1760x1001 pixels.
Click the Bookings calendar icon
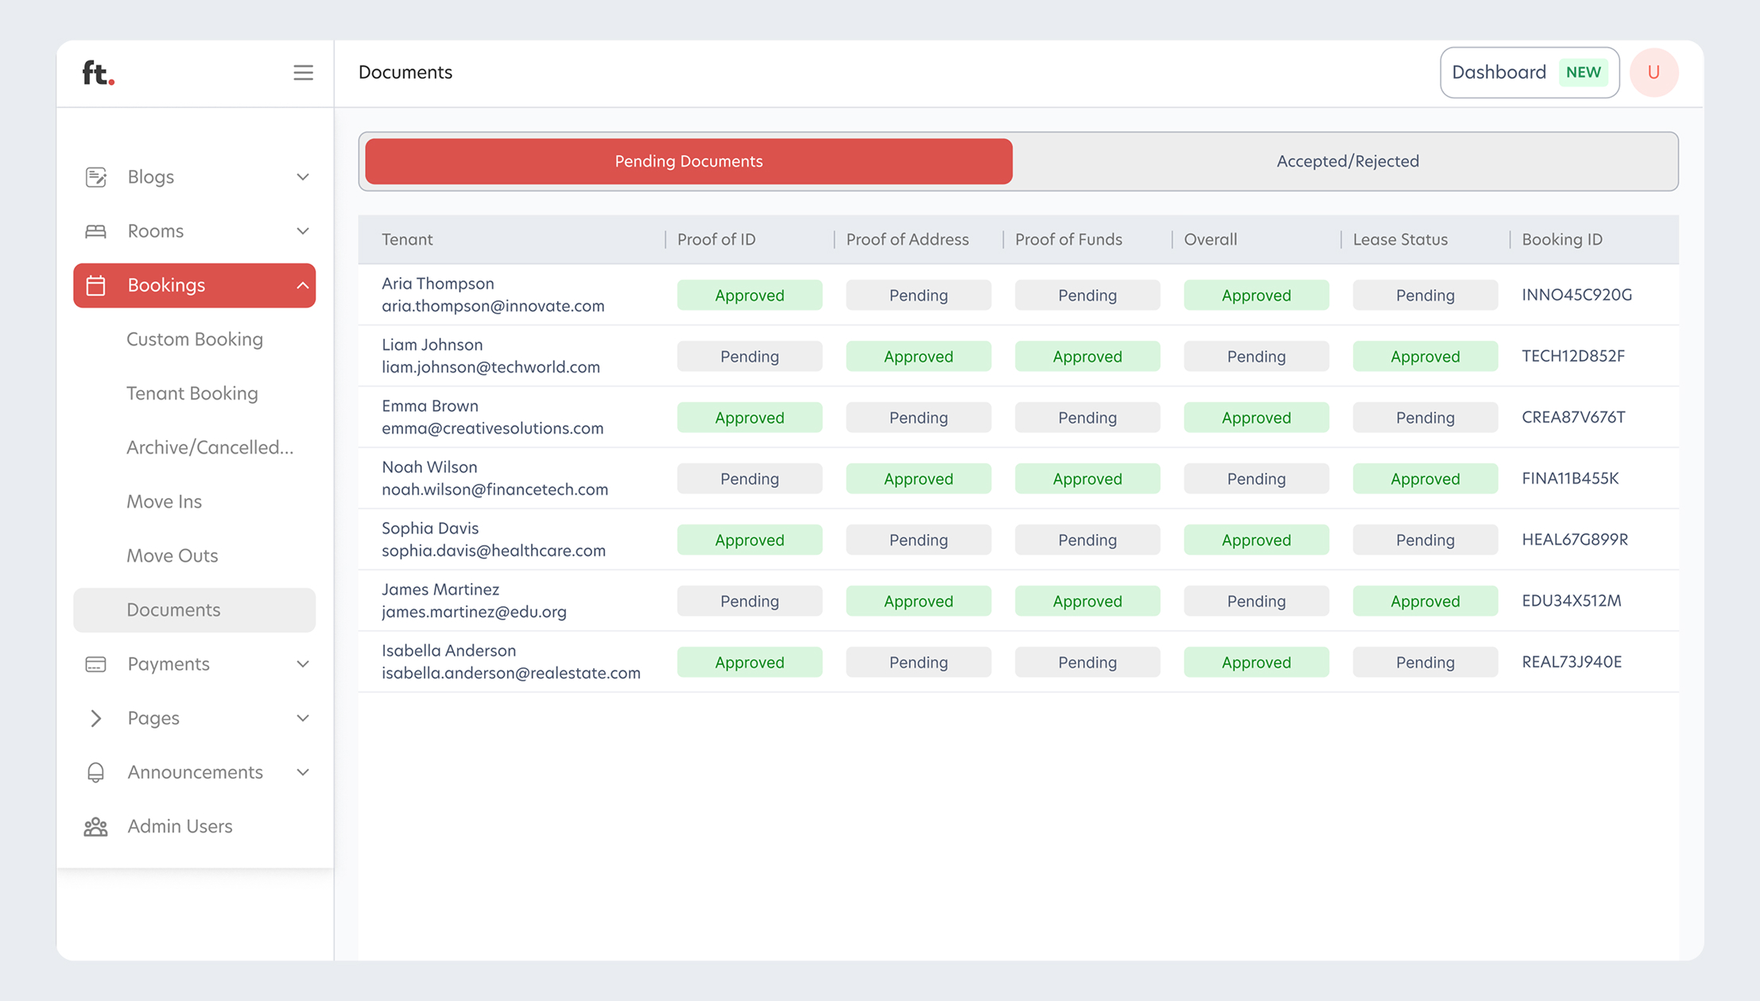[96, 285]
